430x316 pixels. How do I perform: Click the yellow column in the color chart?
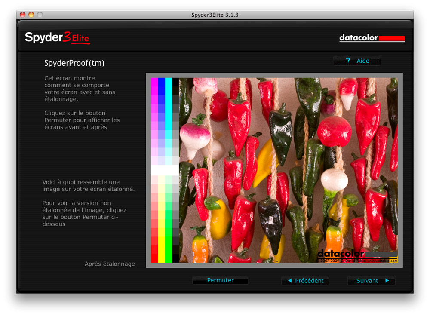coord(162,219)
